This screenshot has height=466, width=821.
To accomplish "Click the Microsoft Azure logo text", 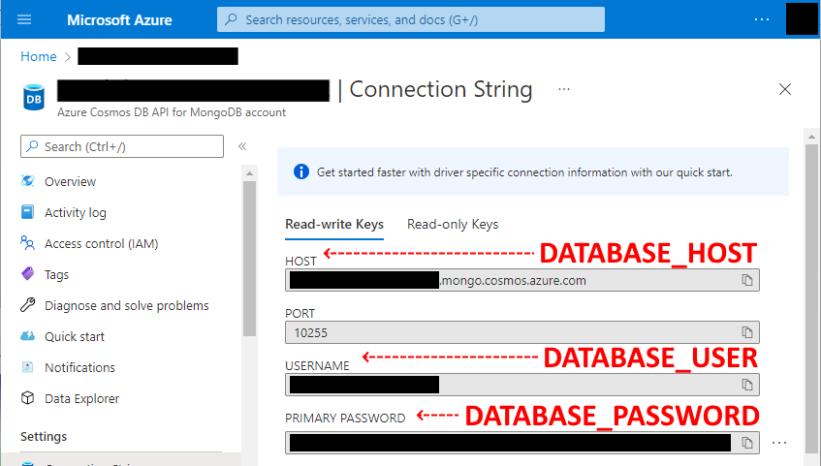I will (x=119, y=20).
